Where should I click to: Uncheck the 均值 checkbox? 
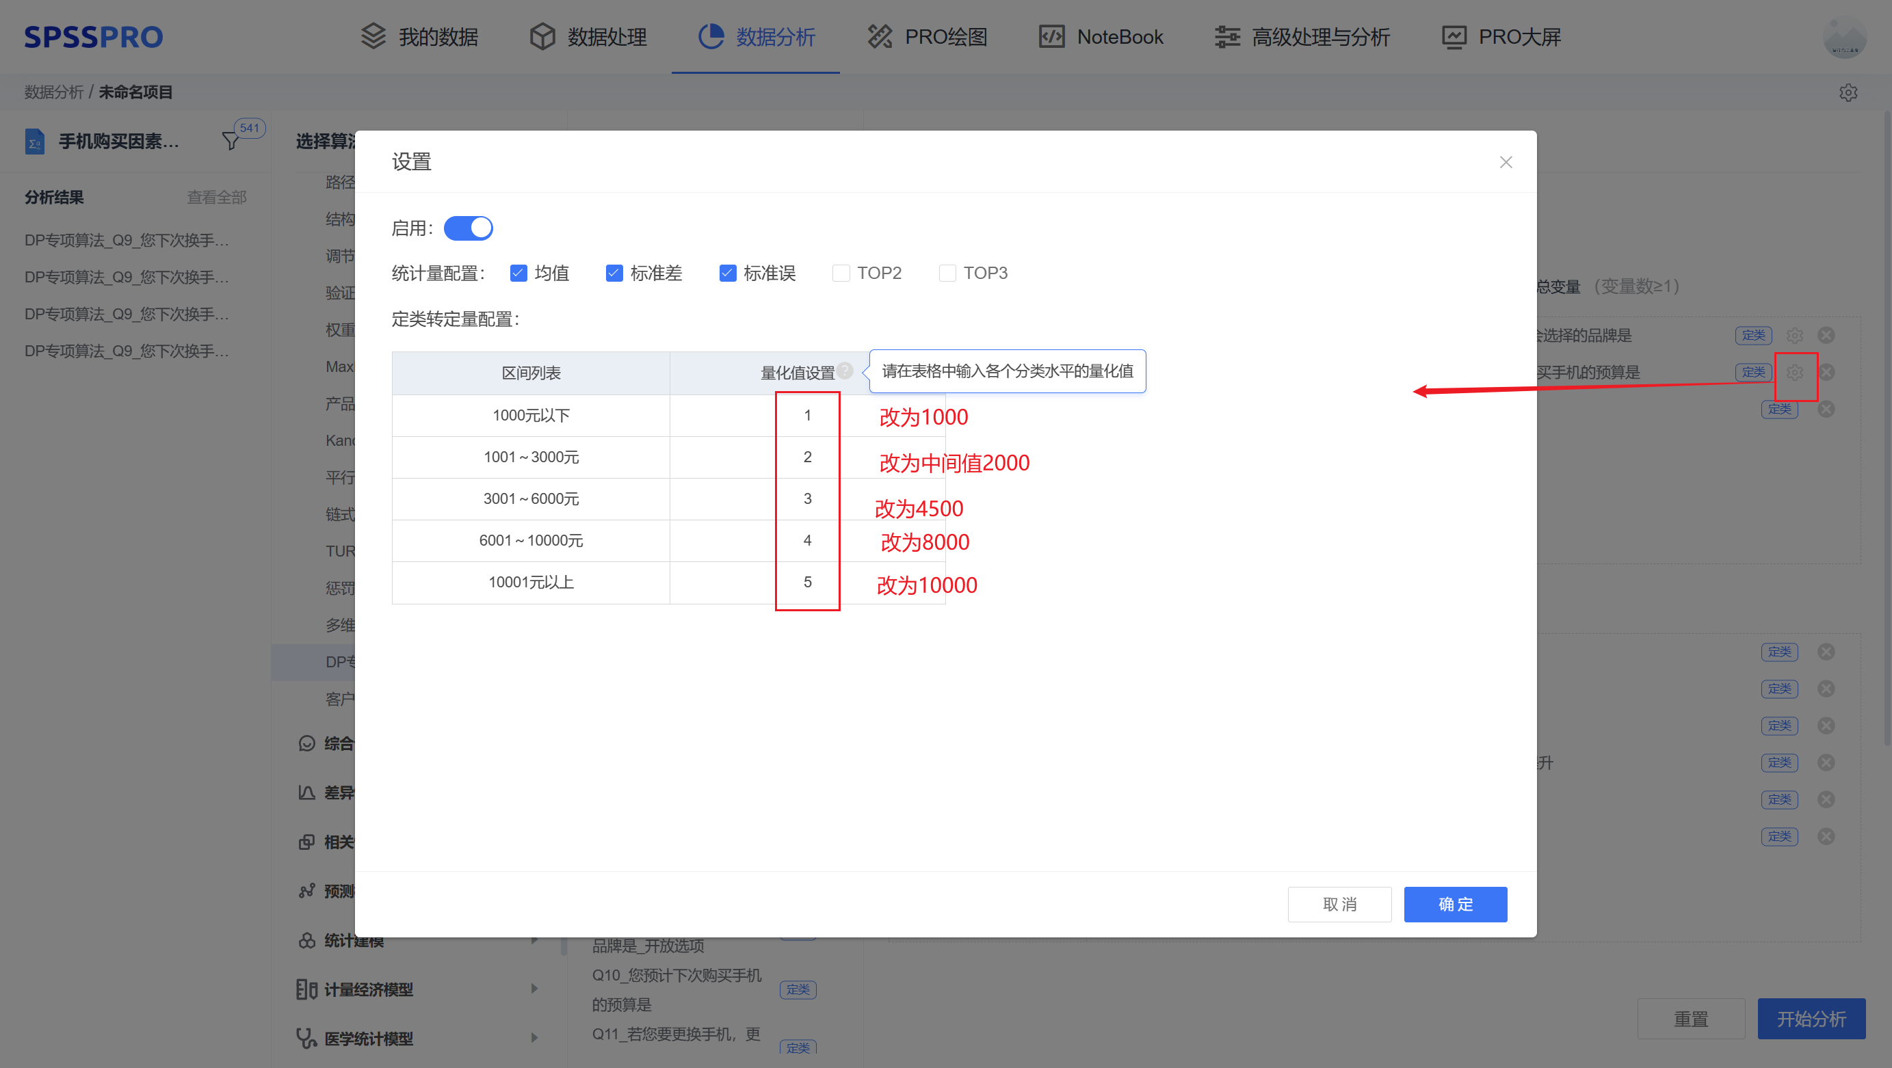pyautogui.click(x=518, y=272)
